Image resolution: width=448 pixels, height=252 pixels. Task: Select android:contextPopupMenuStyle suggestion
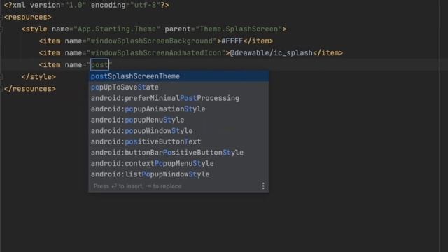178,163
